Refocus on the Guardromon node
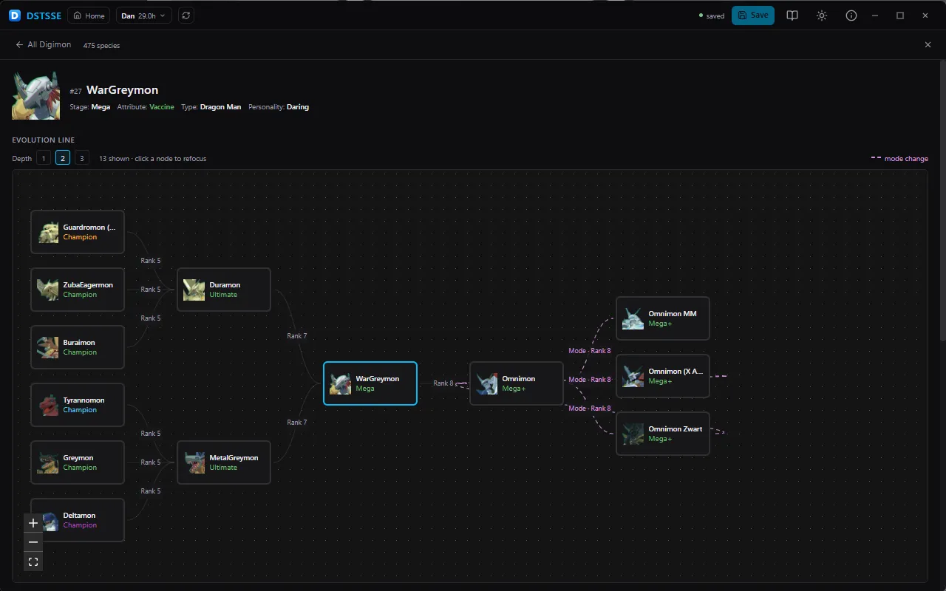The image size is (946, 591). pyautogui.click(x=78, y=232)
